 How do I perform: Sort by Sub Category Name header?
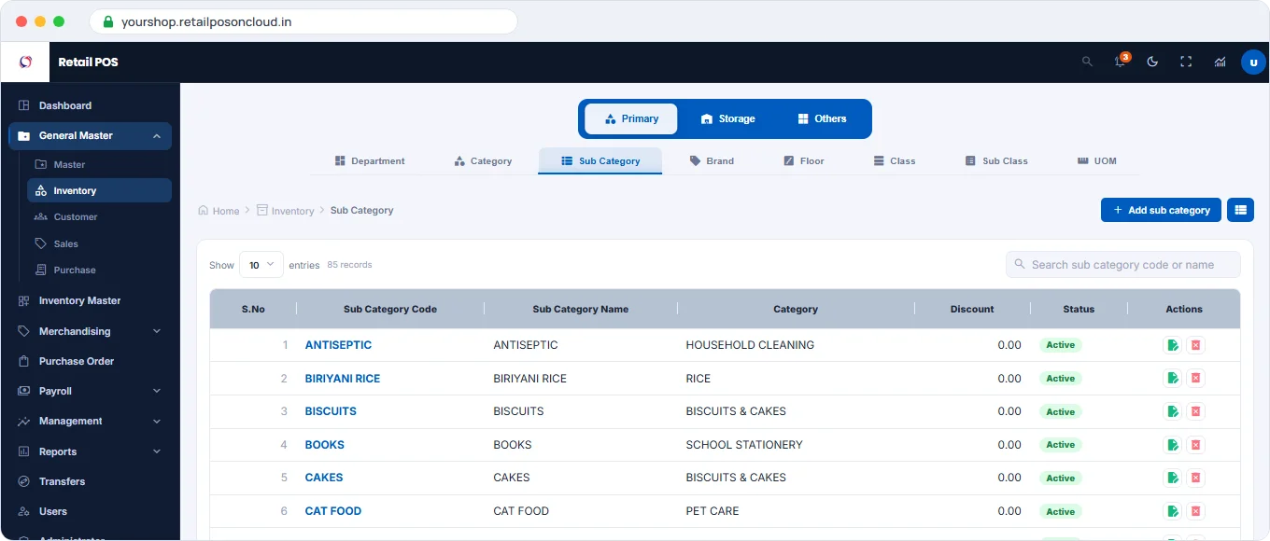click(580, 309)
